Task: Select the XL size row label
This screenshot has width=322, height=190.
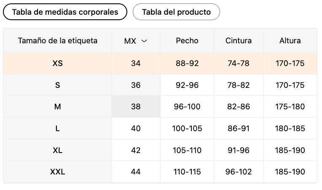Action: 58,150
